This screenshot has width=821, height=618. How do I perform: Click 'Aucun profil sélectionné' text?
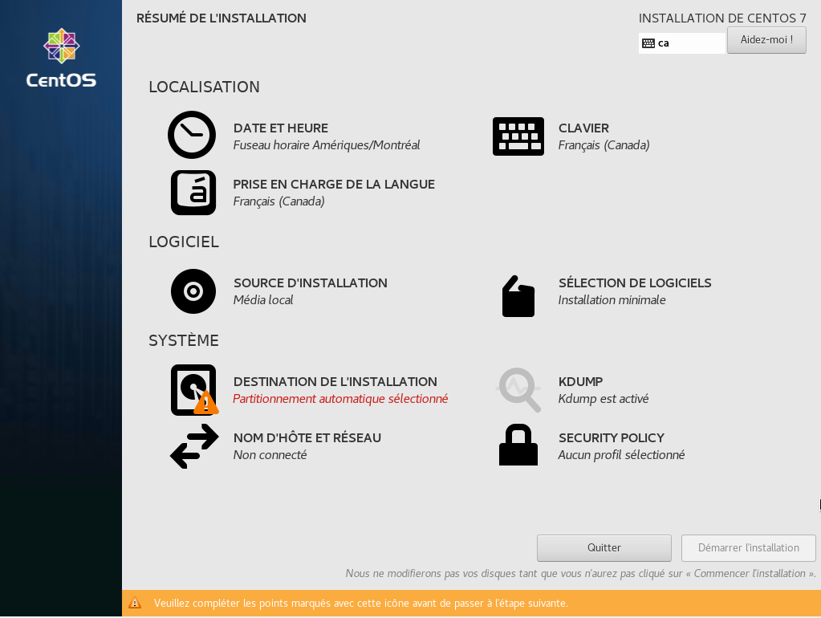621,455
